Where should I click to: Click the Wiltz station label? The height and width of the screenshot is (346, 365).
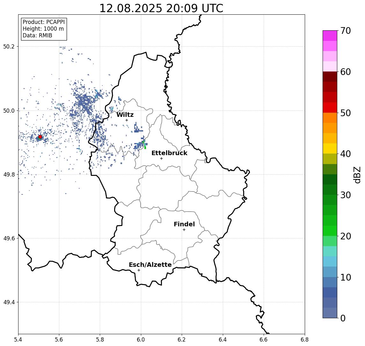(125, 115)
